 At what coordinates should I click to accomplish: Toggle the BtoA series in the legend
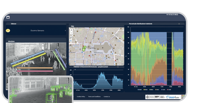(x=145, y=90)
